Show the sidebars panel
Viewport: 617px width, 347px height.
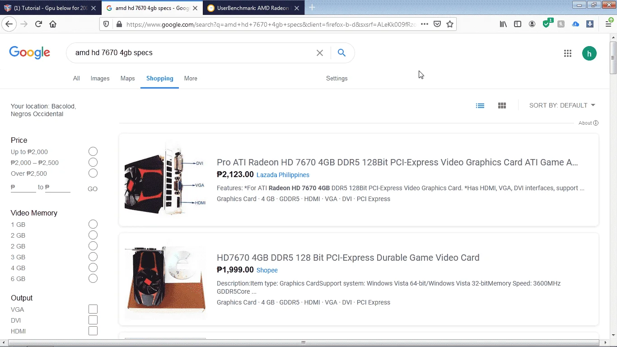(518, 24)
